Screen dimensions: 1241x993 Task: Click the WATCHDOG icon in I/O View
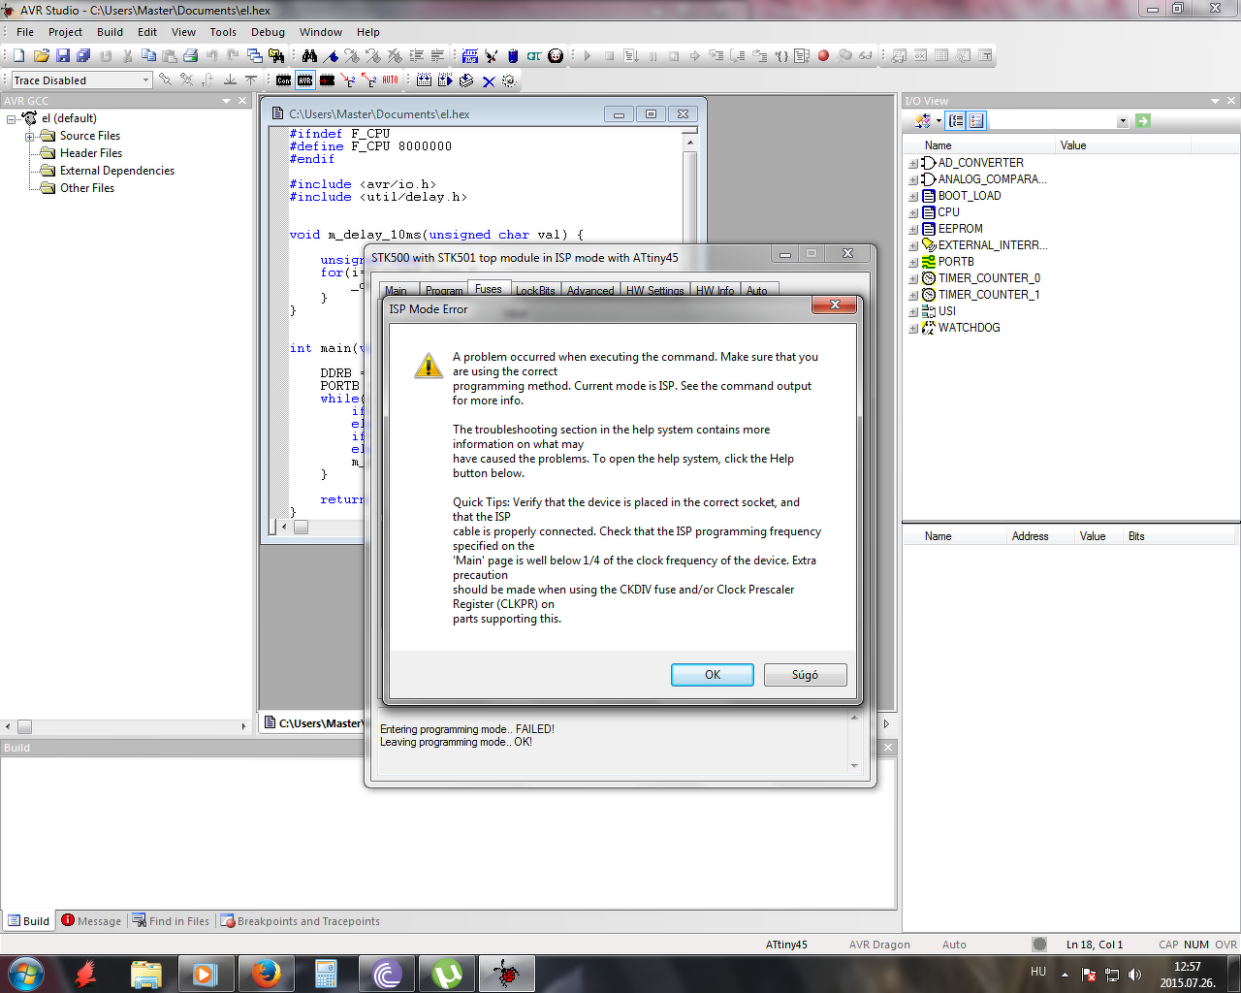(929, 328)
